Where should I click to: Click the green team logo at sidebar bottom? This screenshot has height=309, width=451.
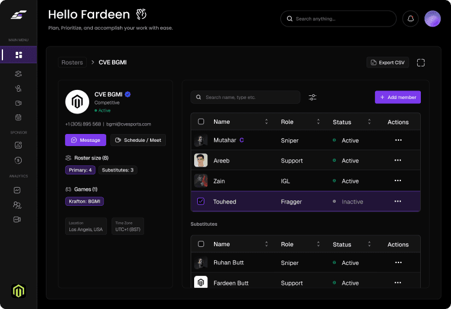coord(19,291)
